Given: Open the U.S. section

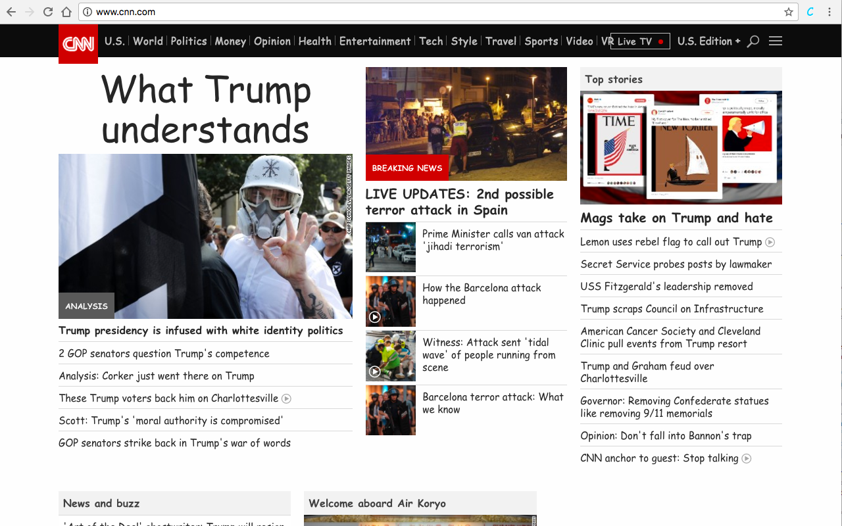Looking at the screenshot, I should point(114,41).
